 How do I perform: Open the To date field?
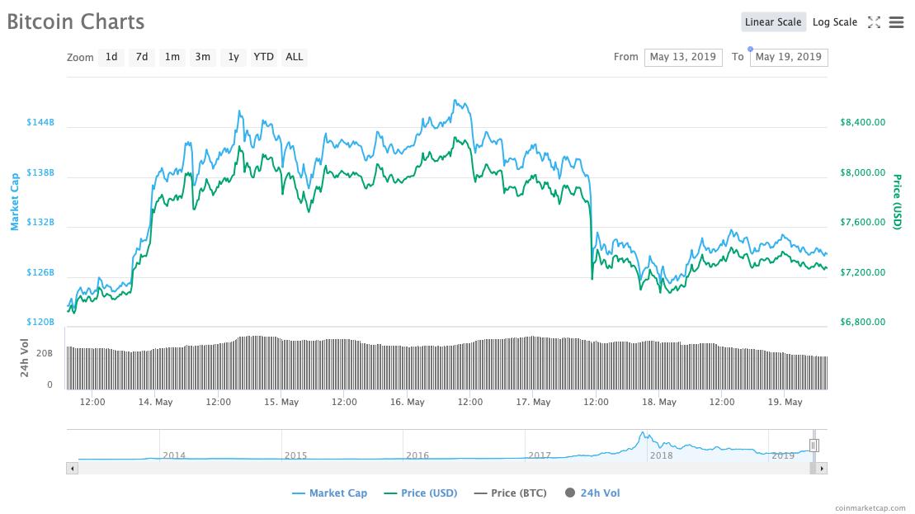click(788, 57)
